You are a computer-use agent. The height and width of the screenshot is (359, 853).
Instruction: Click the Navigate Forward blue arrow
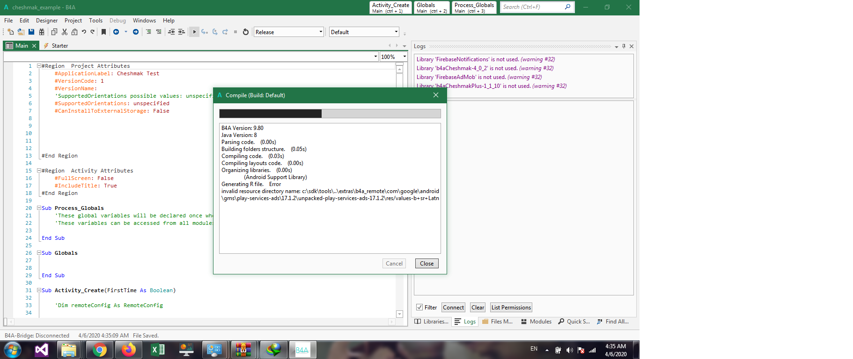tap(136, 32)
